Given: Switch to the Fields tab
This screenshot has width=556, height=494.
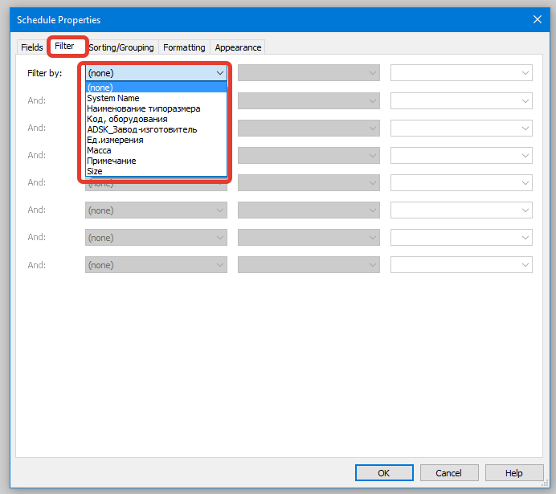Looking at the screenshot, I should (32, 47).
